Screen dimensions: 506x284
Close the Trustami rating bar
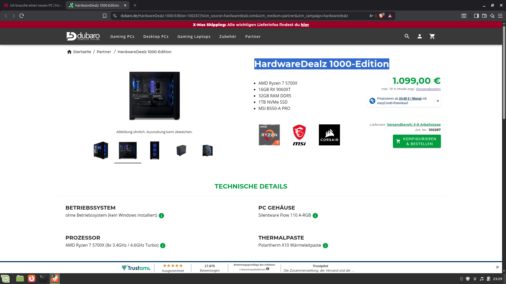497,267
